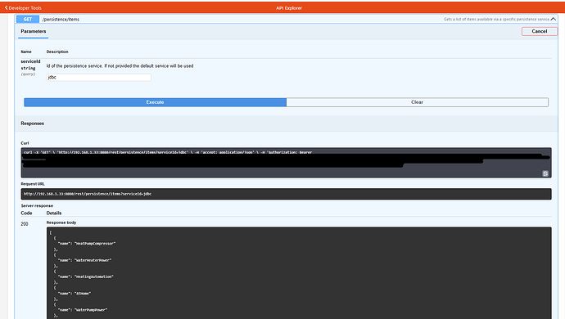Click the back chevron icon in header

click(x=6, y=7)
